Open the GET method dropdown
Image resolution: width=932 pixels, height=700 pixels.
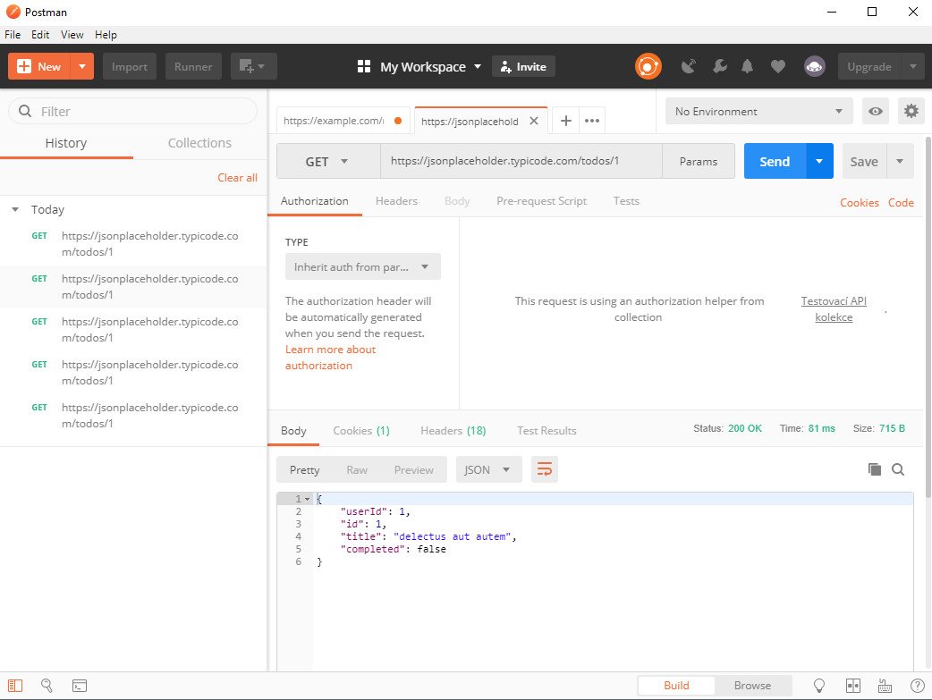(328, 161)
